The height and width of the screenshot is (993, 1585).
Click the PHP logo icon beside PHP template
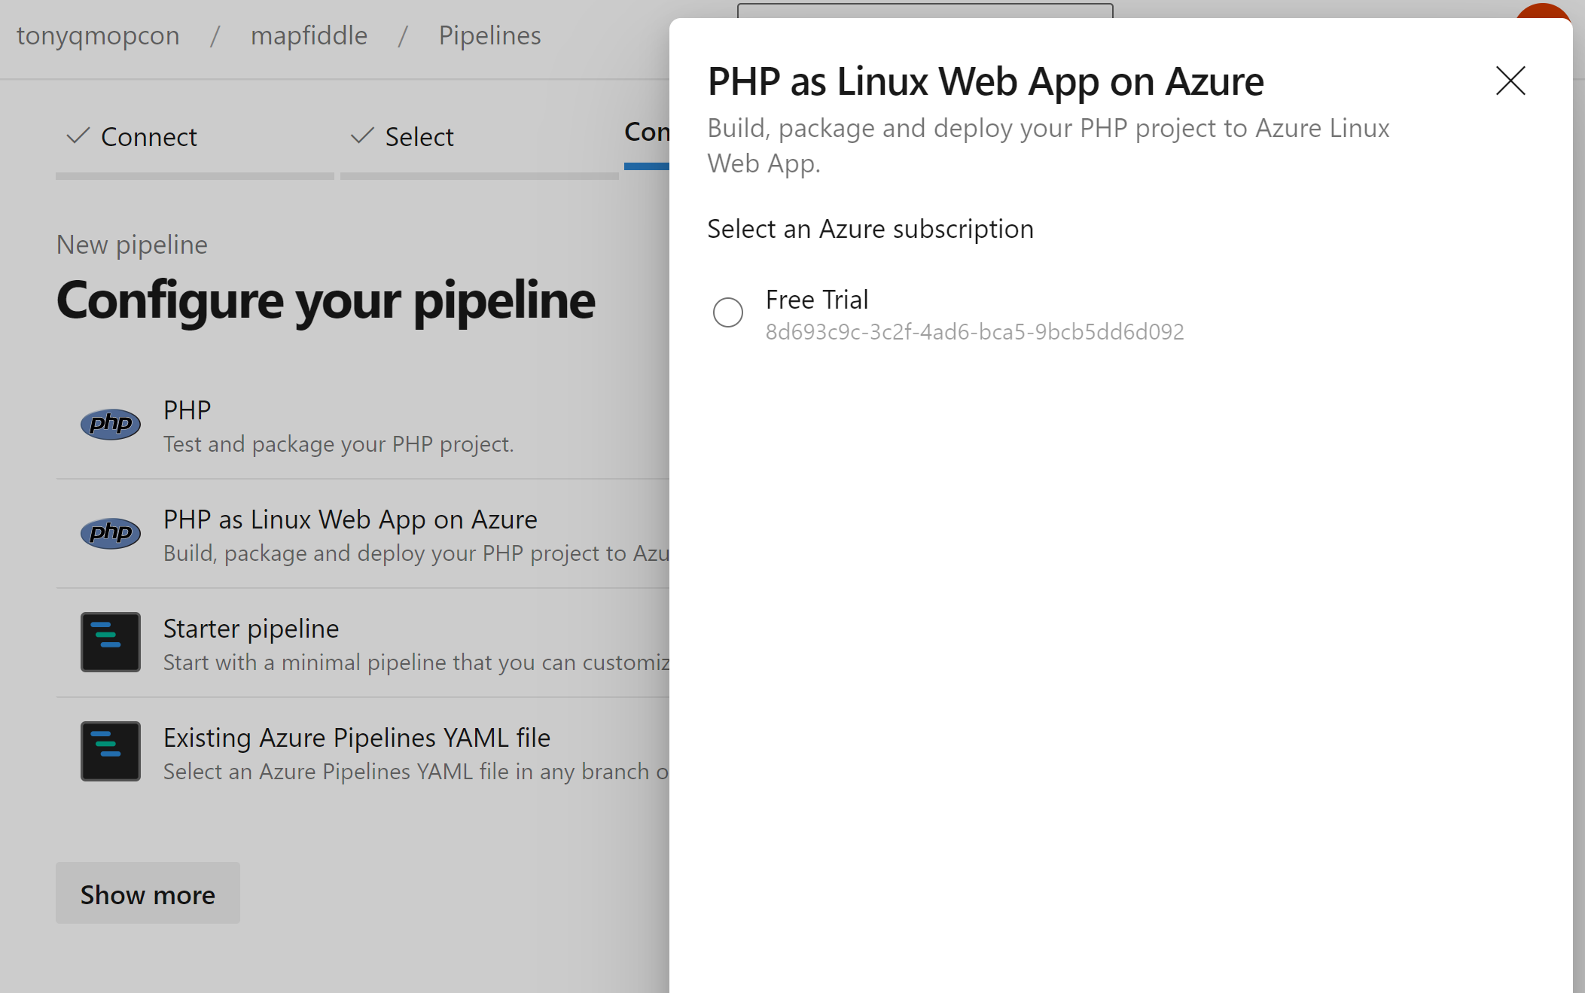coord(111,424)
